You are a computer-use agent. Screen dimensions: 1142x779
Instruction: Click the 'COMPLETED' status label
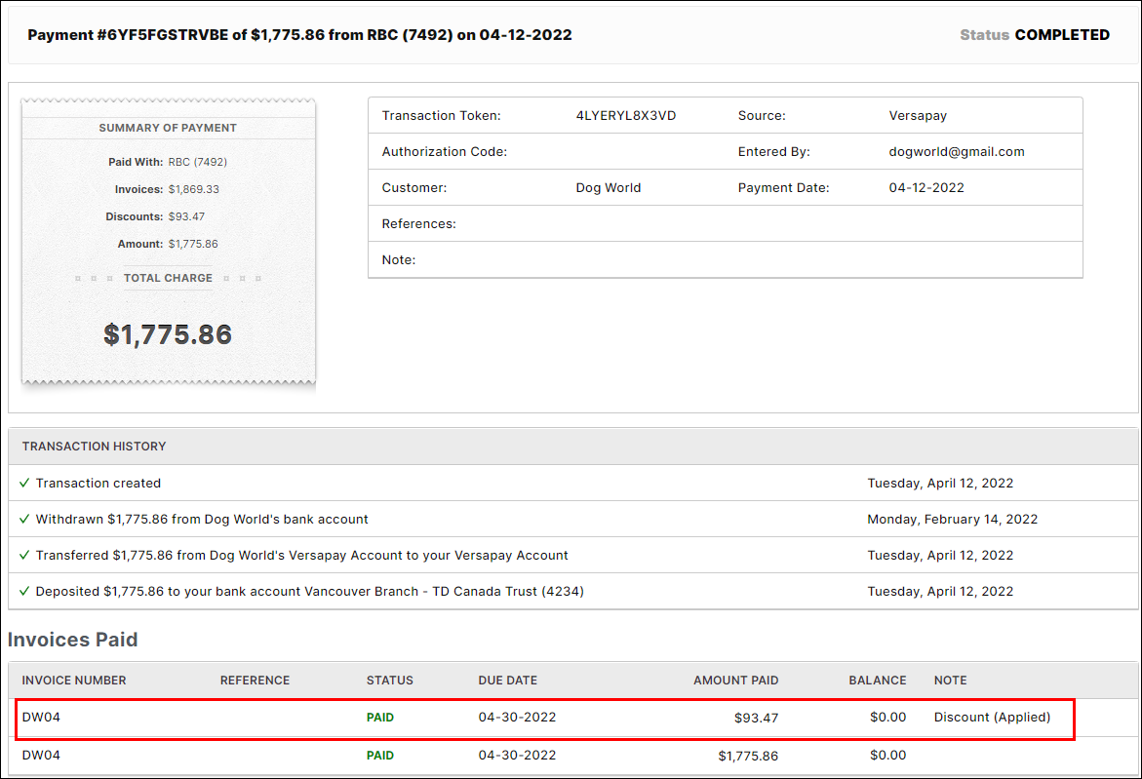[x=1062, y=35]
